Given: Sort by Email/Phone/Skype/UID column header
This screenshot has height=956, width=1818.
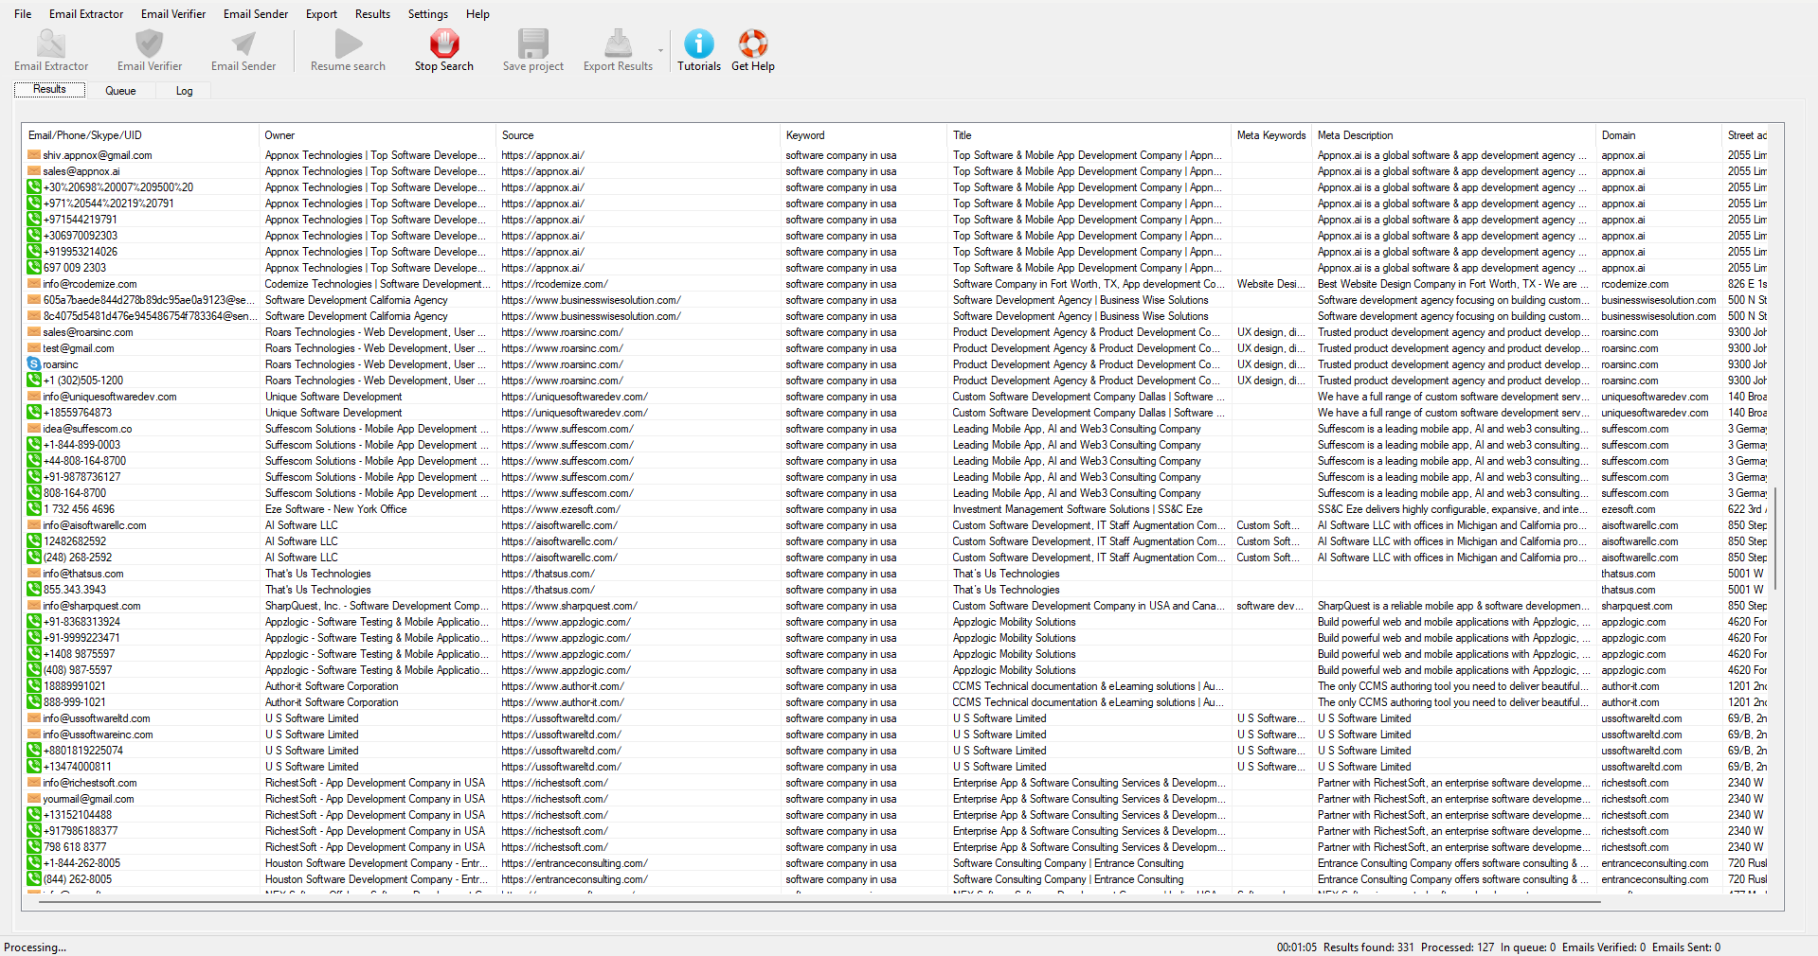Looking at the screenshot, I should coord(140,135).
